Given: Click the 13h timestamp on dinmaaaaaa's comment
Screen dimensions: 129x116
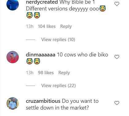Looking at the screenshot, I should (x=30, y=73).
